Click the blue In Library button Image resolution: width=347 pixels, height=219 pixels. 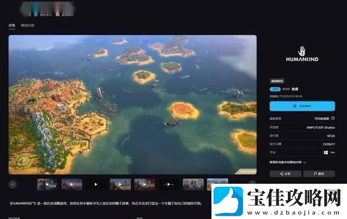(302, 106)
